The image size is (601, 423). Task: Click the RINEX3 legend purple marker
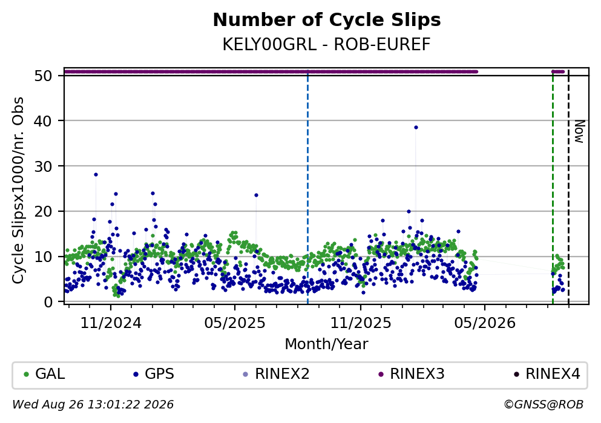(x=381, y=375)
